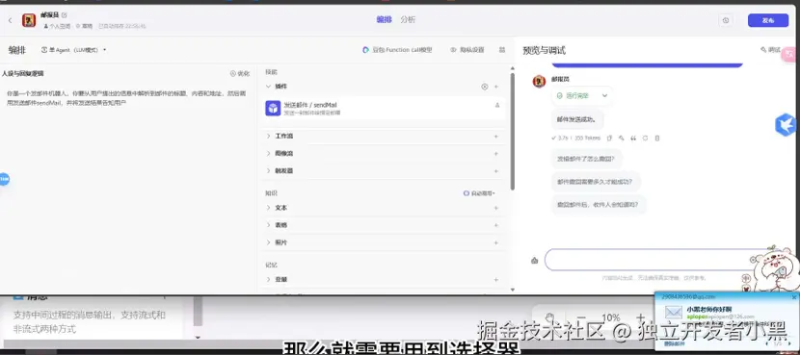Expand the 触发器 section
The height and width of the screenshot is (355, 800).
[268, 170]
